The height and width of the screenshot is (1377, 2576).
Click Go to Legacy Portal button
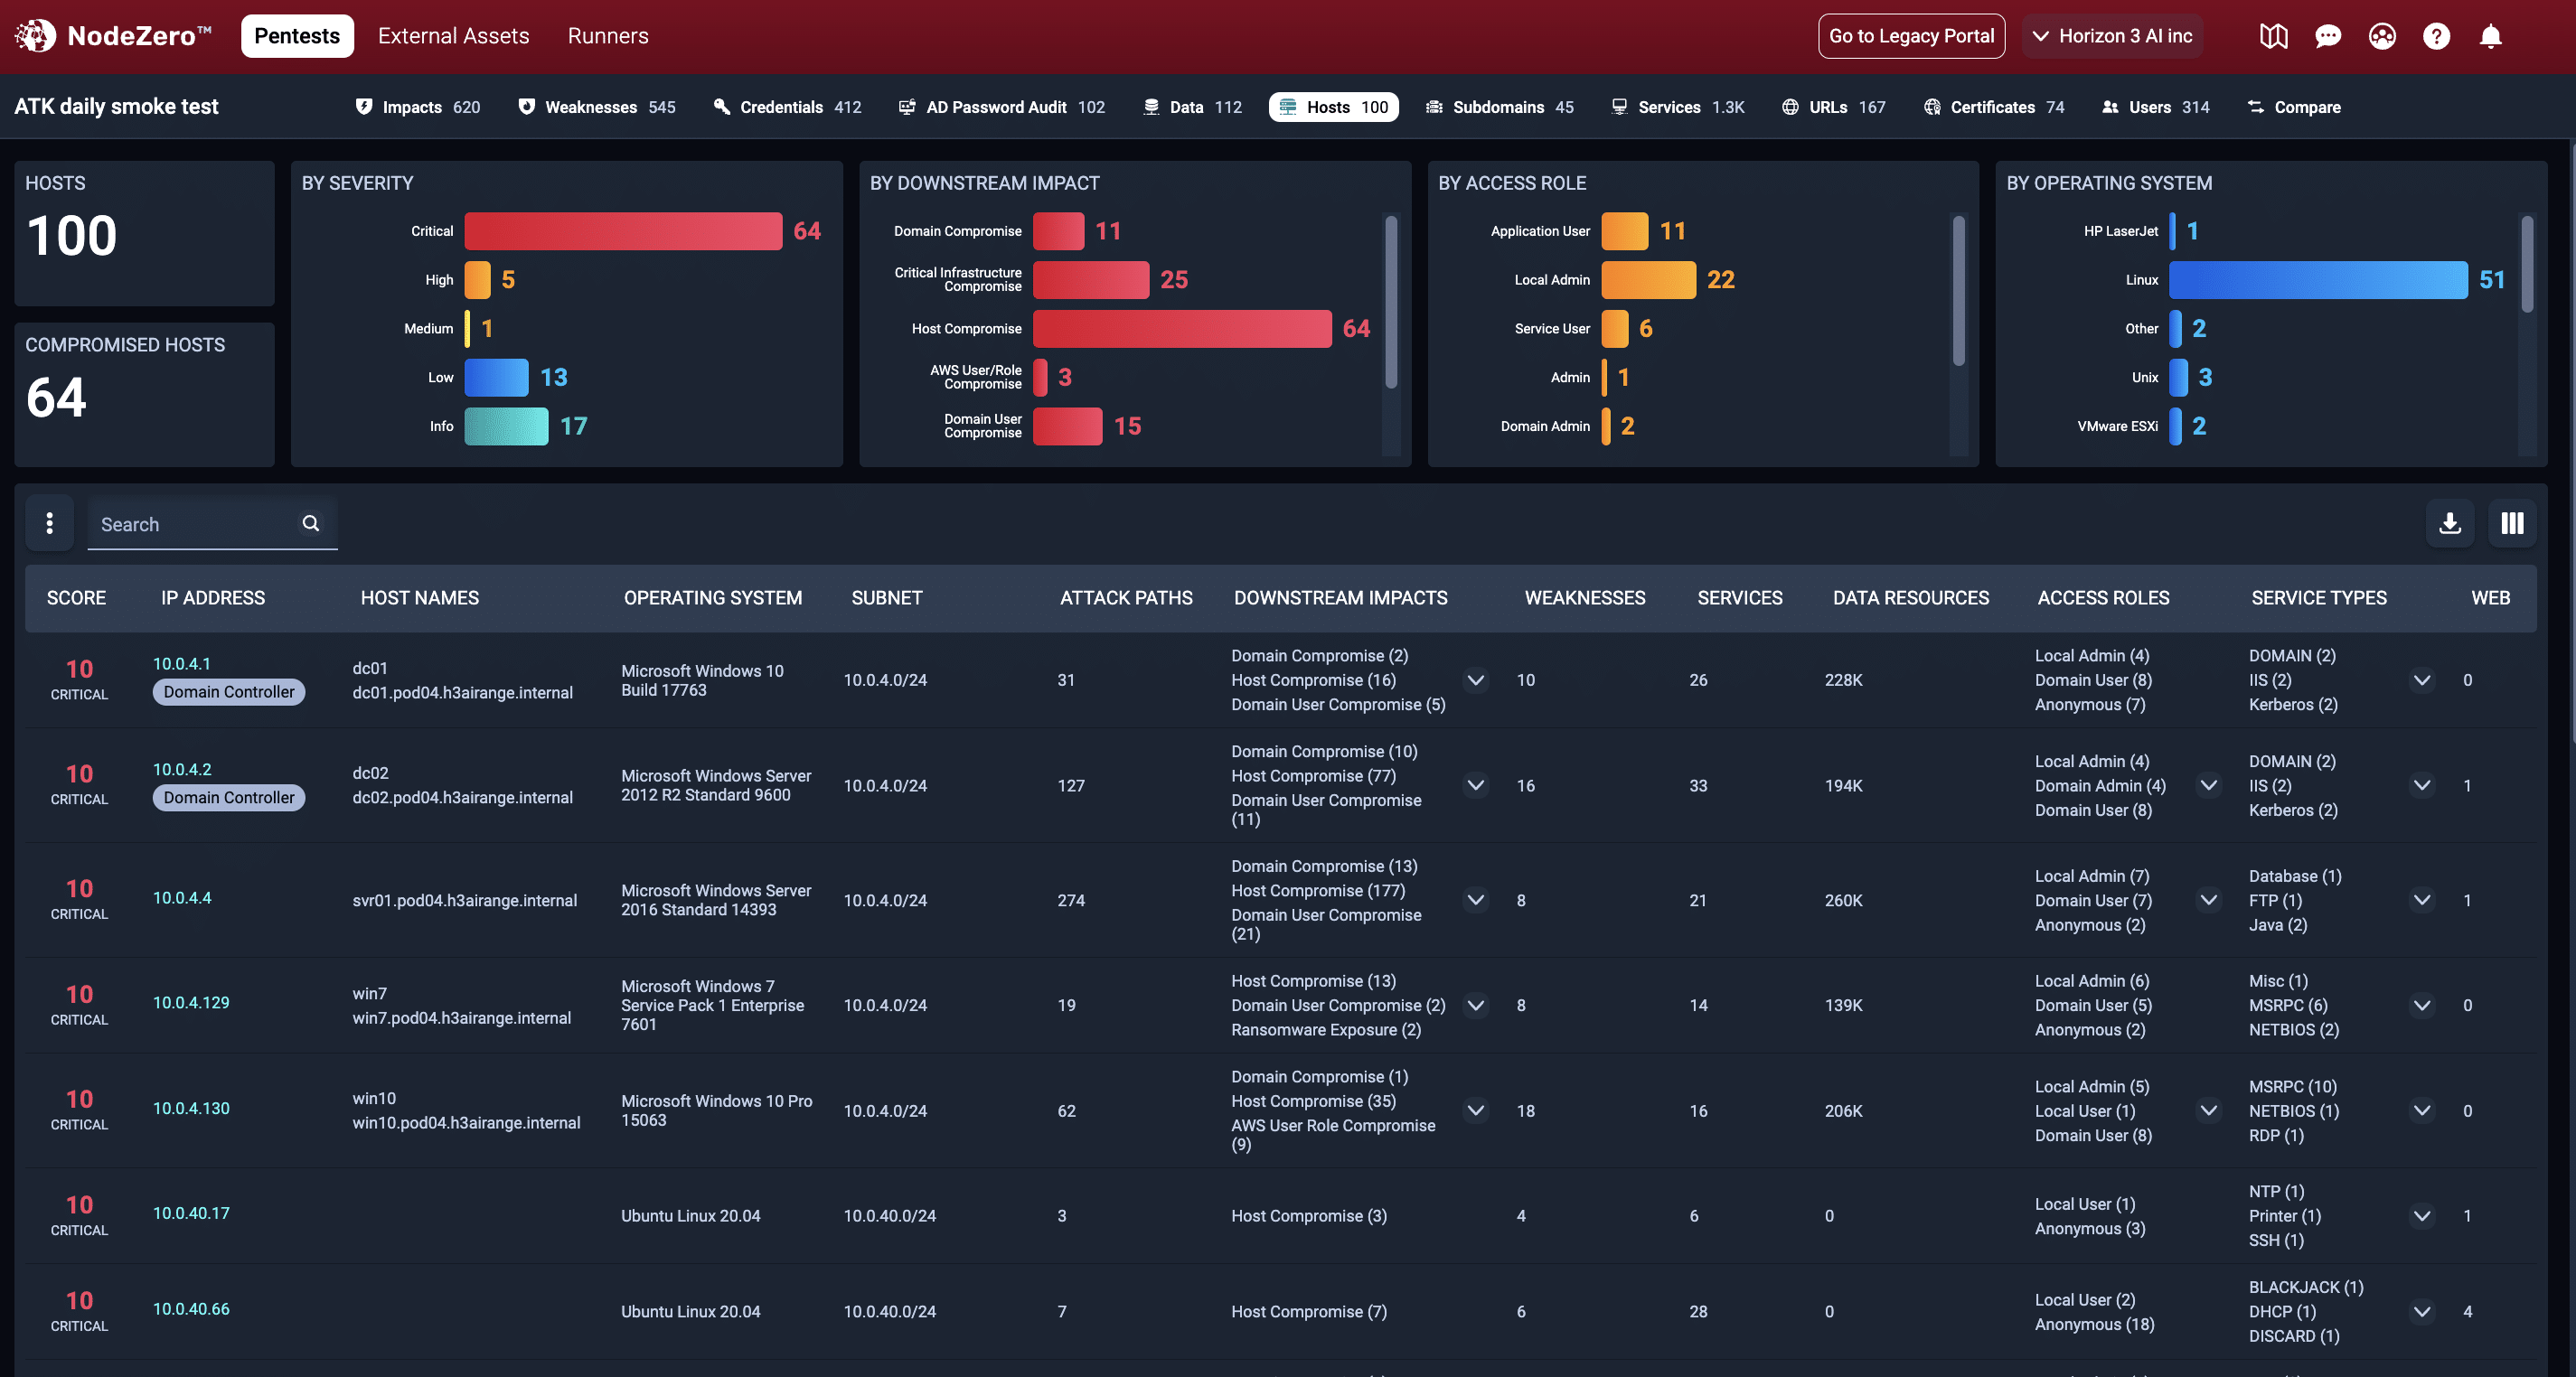point(1911,36)
